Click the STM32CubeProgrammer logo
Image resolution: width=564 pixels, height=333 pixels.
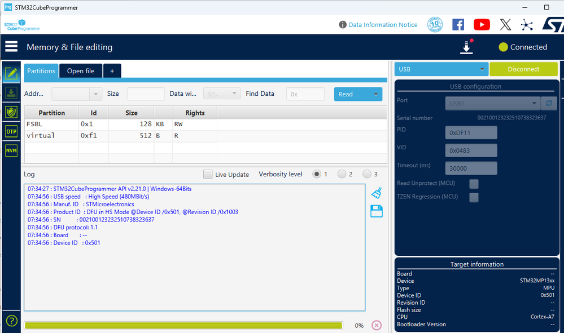tap(22, 25)
